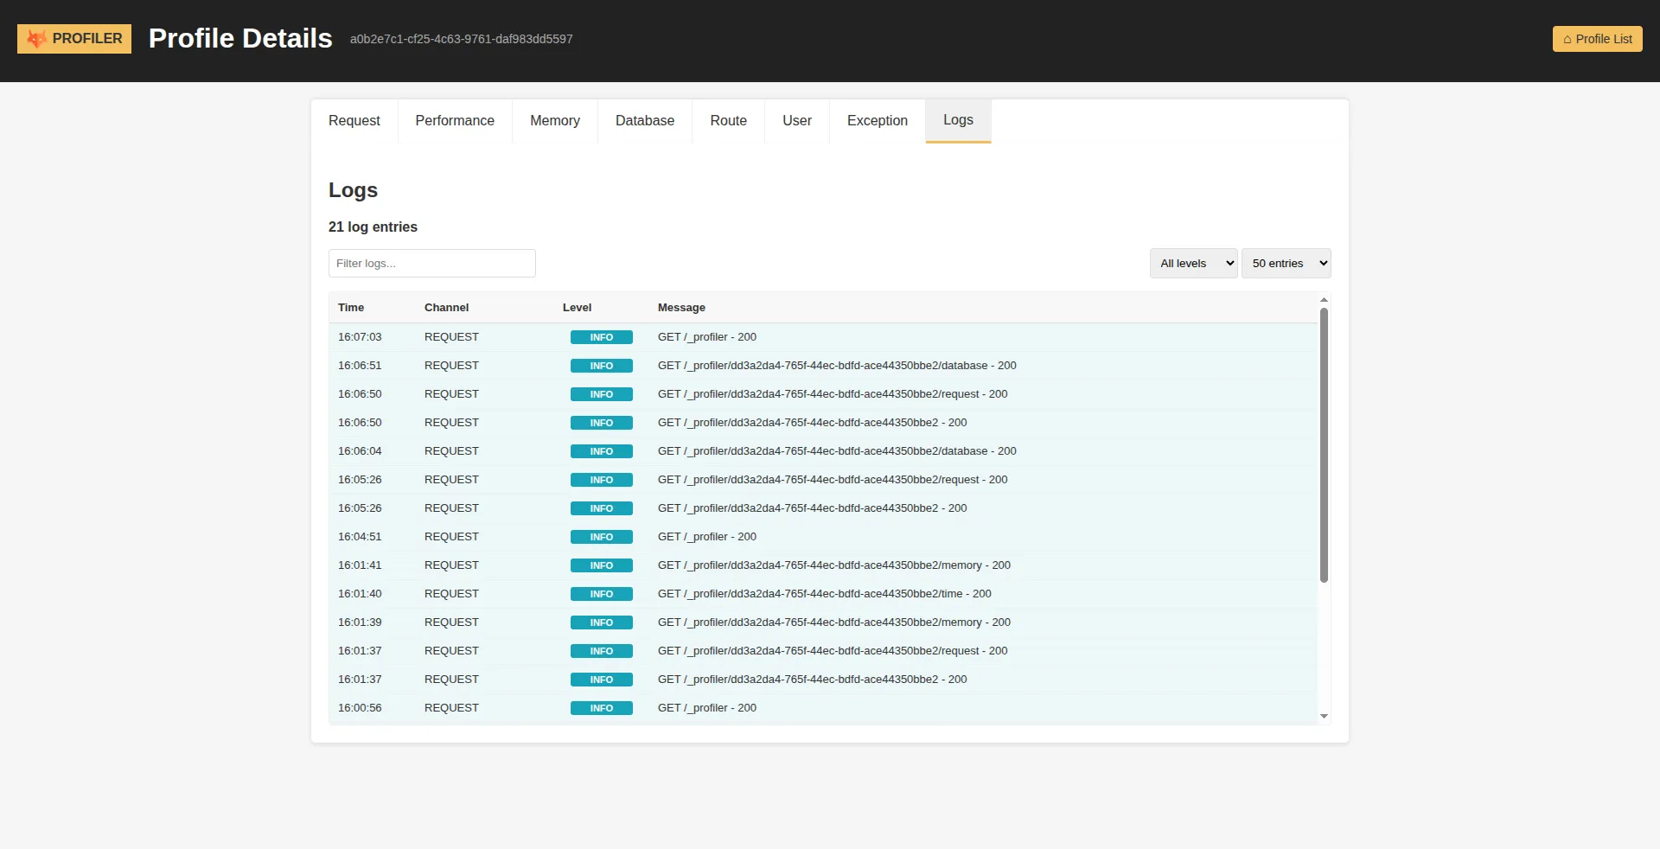Click the log table scrollbar thumb

pos(1324,445)
